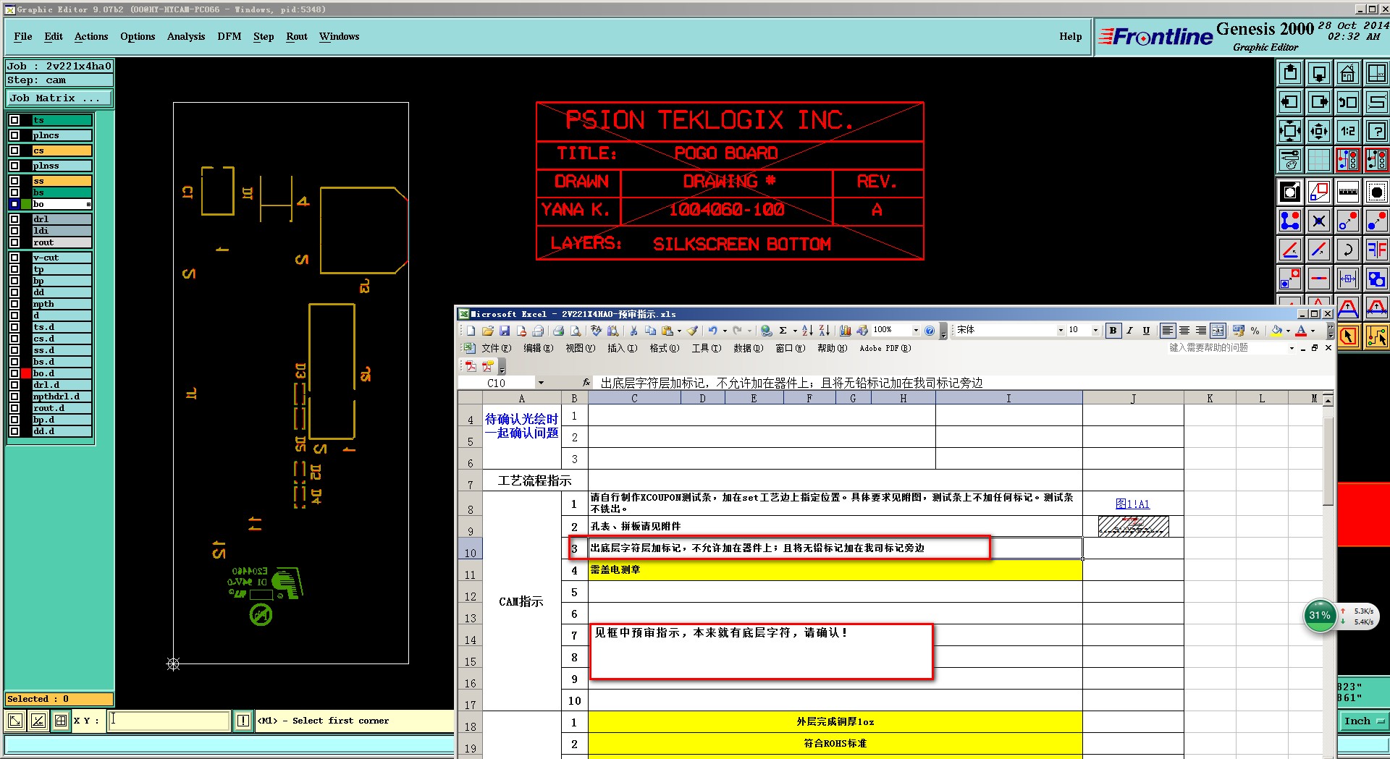The image size is (1390, 759).
Task: Toggle the checkbox for layer rout
Action: click(14, 242)
